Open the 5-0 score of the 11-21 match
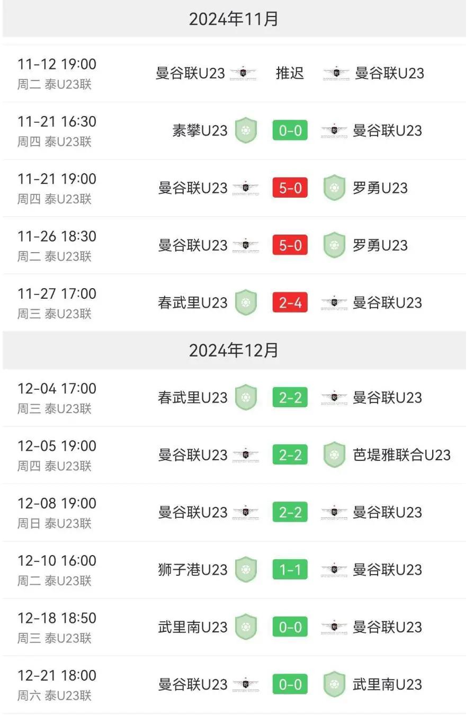This screenshot has height=715, width=474. [290, 188]
